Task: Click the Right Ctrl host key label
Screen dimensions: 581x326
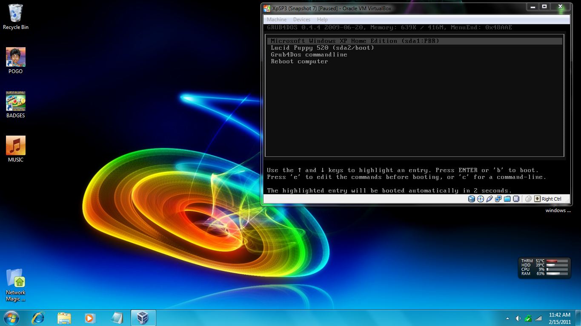Action: click(x=552, y=199)
